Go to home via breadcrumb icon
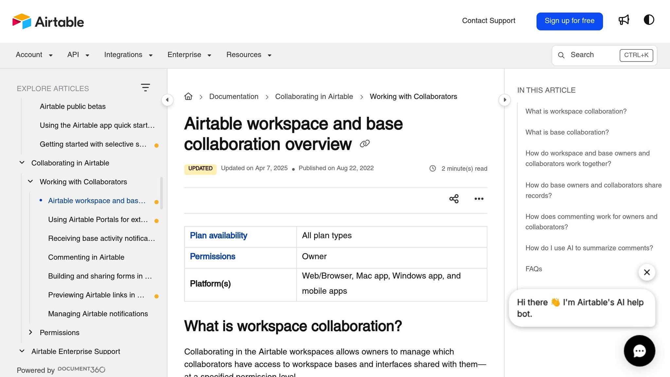This screenshot has width=670, height=377. 188,96
